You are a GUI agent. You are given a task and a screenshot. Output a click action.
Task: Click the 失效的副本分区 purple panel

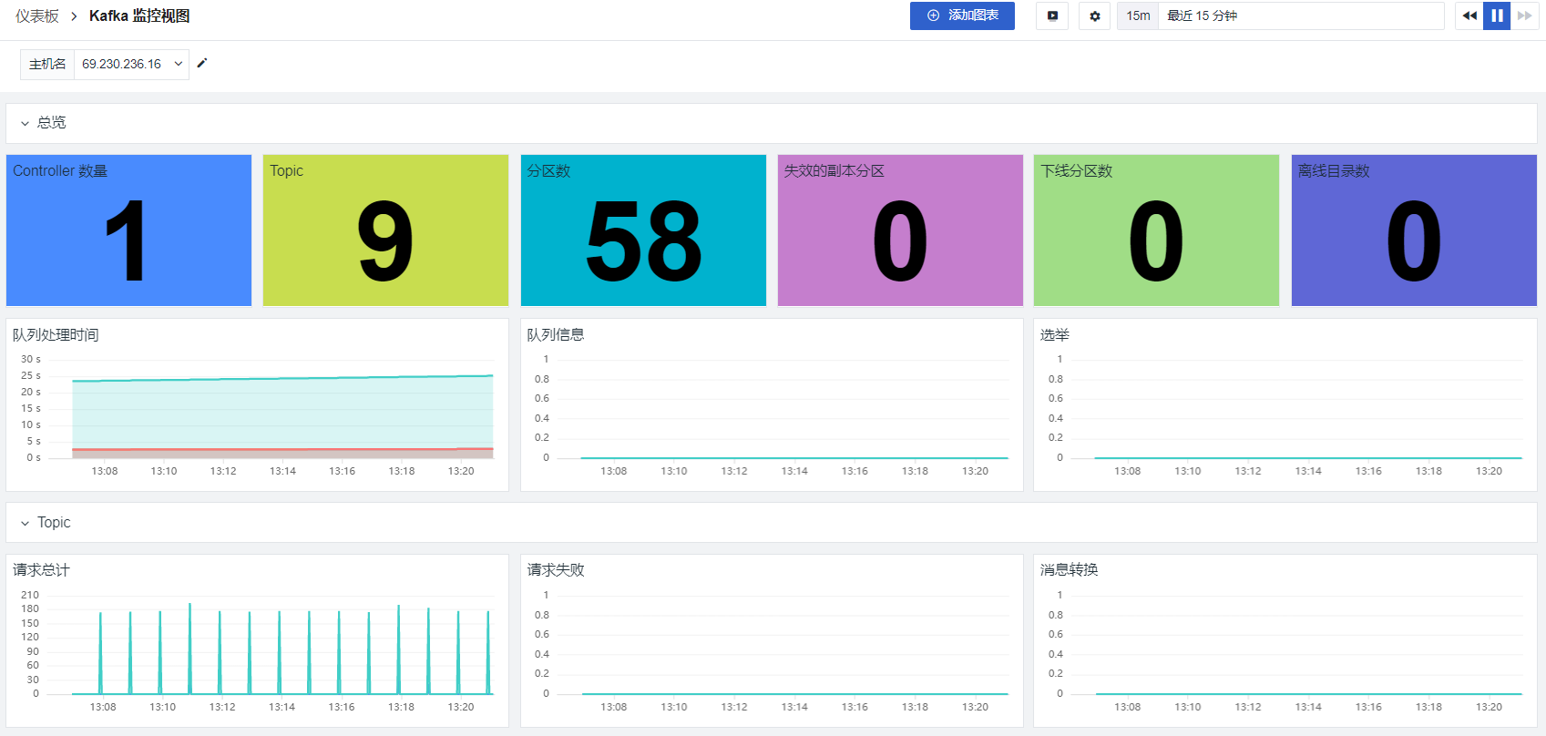coord(900,230)
